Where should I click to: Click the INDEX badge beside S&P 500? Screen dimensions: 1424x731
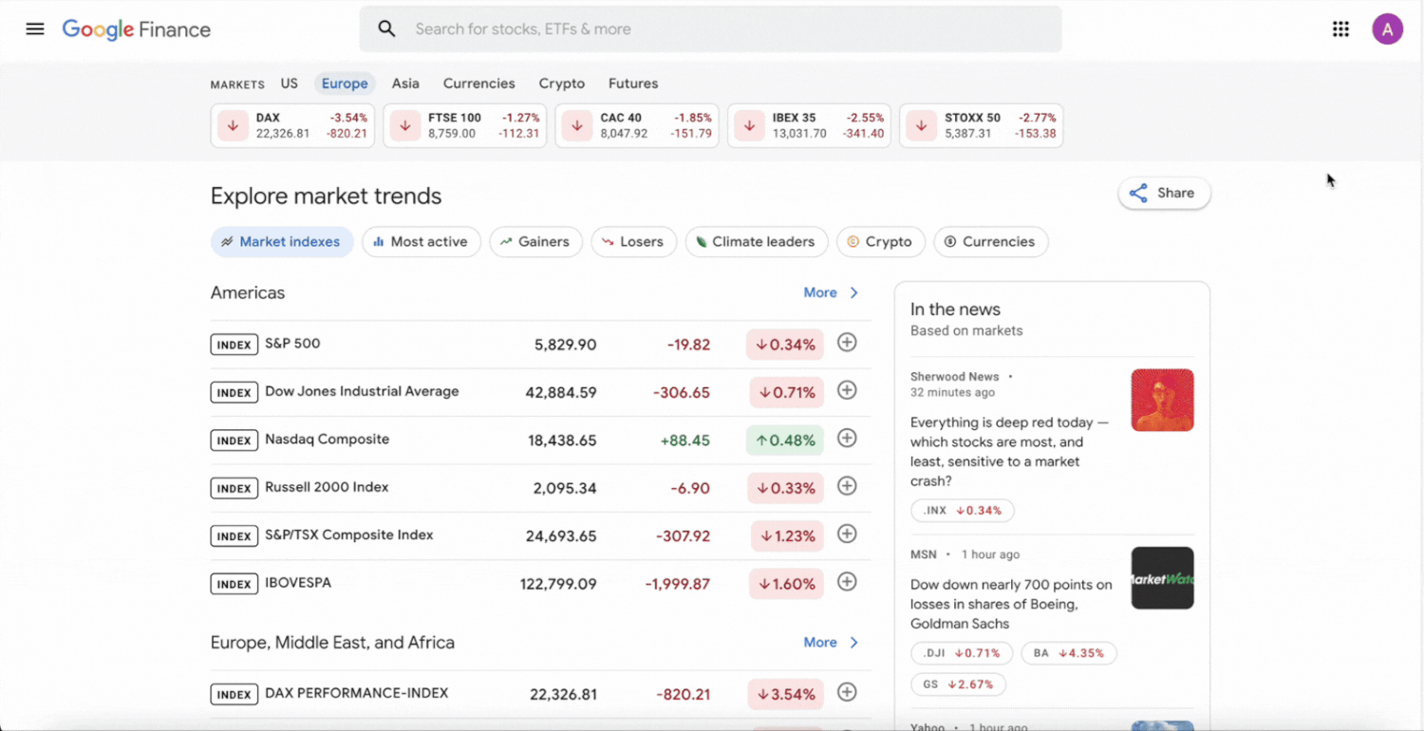234,345
